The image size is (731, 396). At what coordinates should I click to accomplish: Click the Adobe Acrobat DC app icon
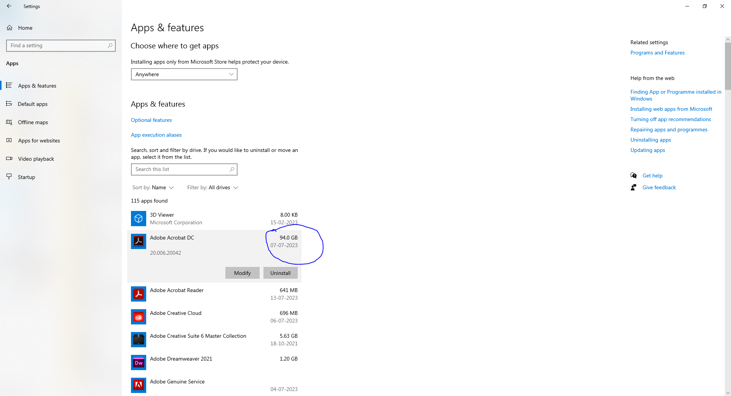point(139,241)
